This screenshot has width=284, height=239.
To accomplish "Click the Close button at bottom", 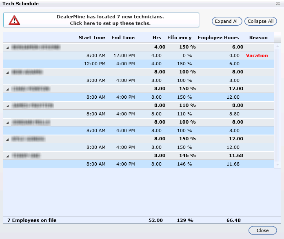I will [x=262, y=230].
